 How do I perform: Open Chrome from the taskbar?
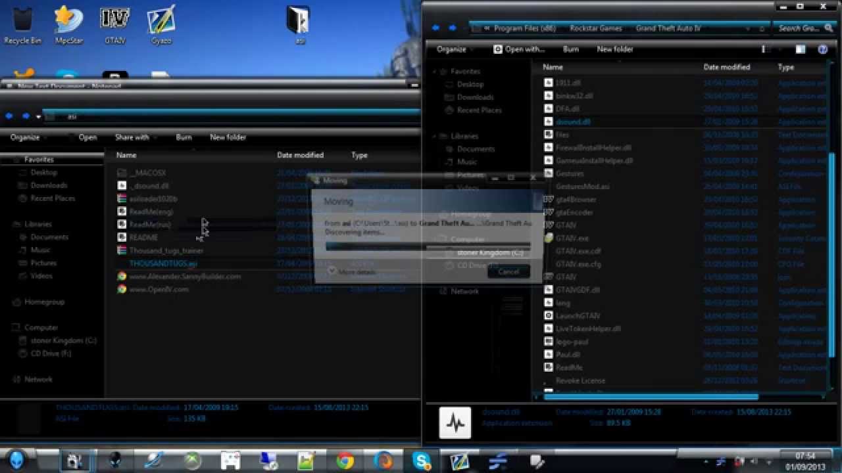pyautogui.click(x=345, y=461)
